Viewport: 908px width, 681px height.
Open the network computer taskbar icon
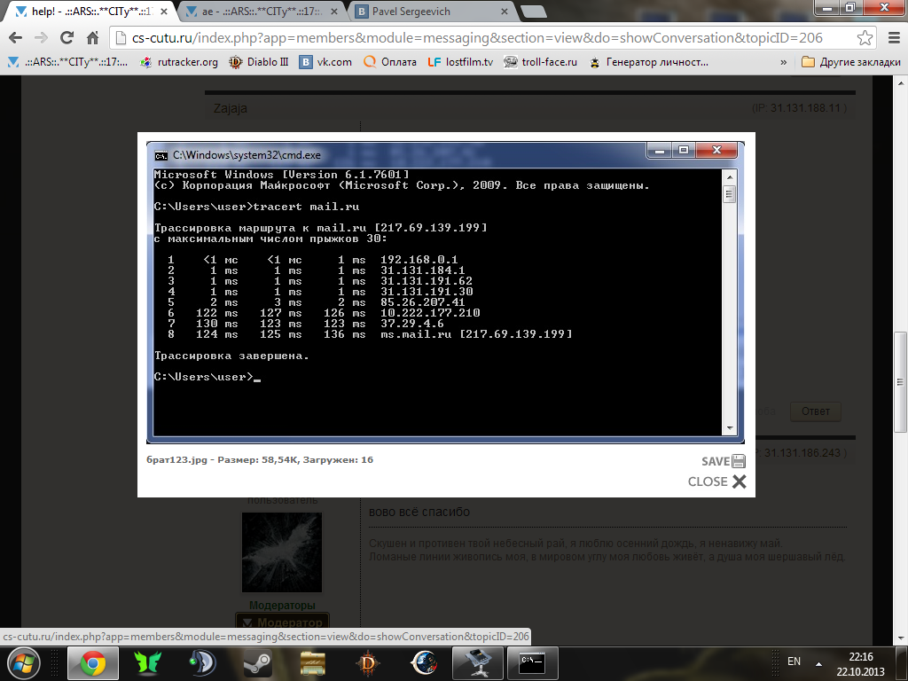478,663
